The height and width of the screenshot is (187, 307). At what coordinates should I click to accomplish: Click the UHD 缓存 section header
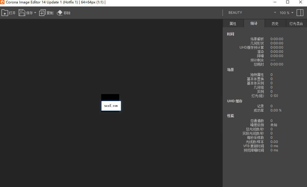(234, 101)
